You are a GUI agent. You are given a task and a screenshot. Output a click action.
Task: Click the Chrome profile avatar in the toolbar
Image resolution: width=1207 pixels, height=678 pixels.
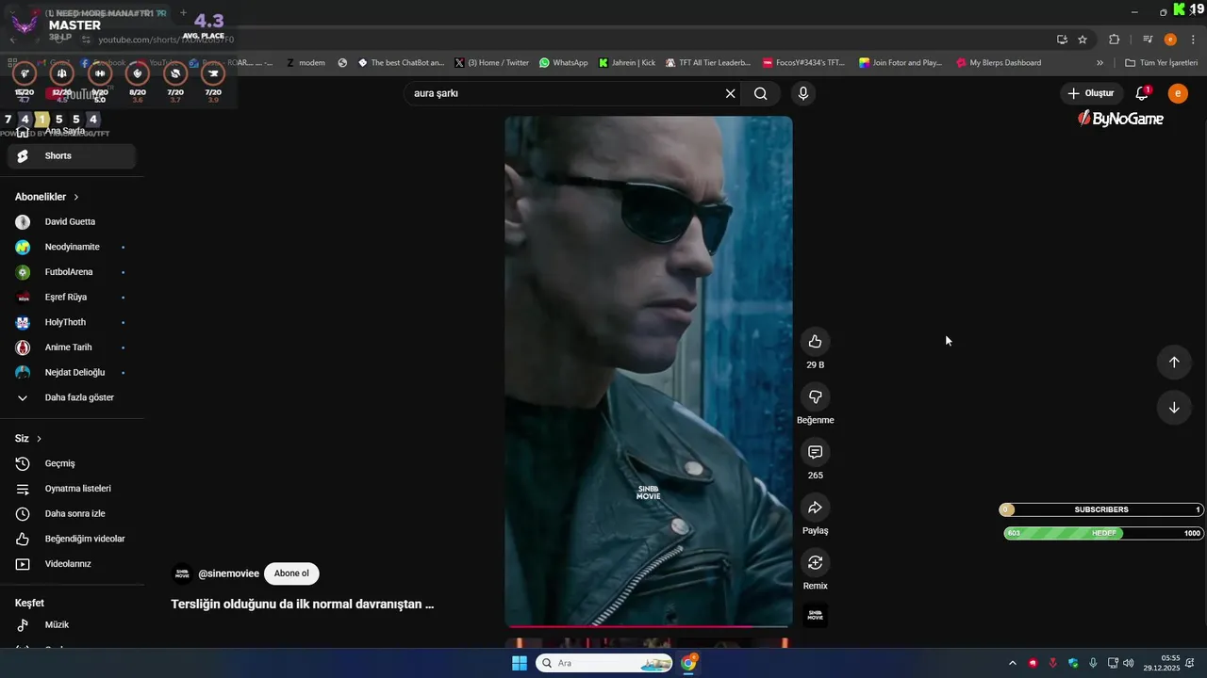(1170, 40)
